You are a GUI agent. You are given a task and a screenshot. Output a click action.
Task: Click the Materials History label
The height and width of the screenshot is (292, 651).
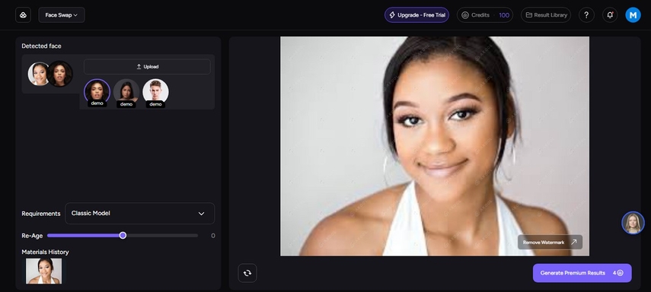(45, 252)
